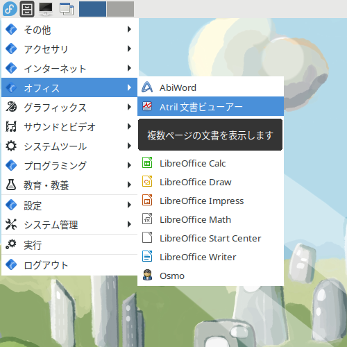Expand the サウンドとビデオ submenu arrow
Screen dimensions: 347x347
coord(129,126)
